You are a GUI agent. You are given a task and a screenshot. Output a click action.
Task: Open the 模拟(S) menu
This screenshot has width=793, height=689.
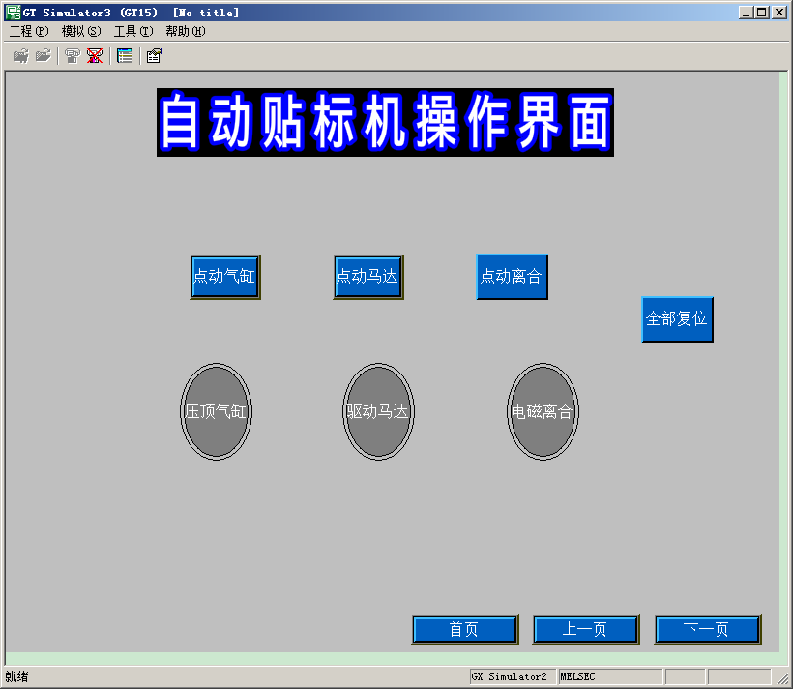point(80,31)
